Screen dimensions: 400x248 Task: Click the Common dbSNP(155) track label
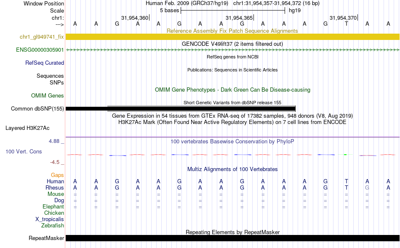pos(37,109)
